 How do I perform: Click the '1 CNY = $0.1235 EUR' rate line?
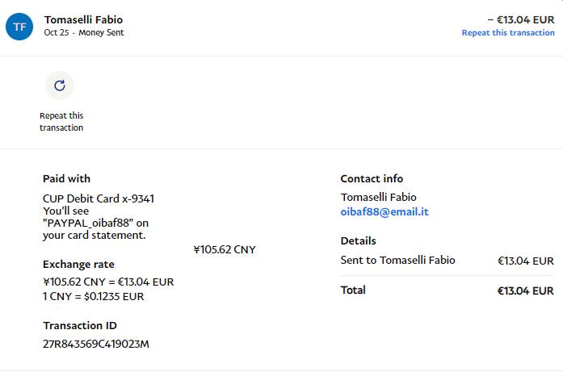click(x=93, y=296)
